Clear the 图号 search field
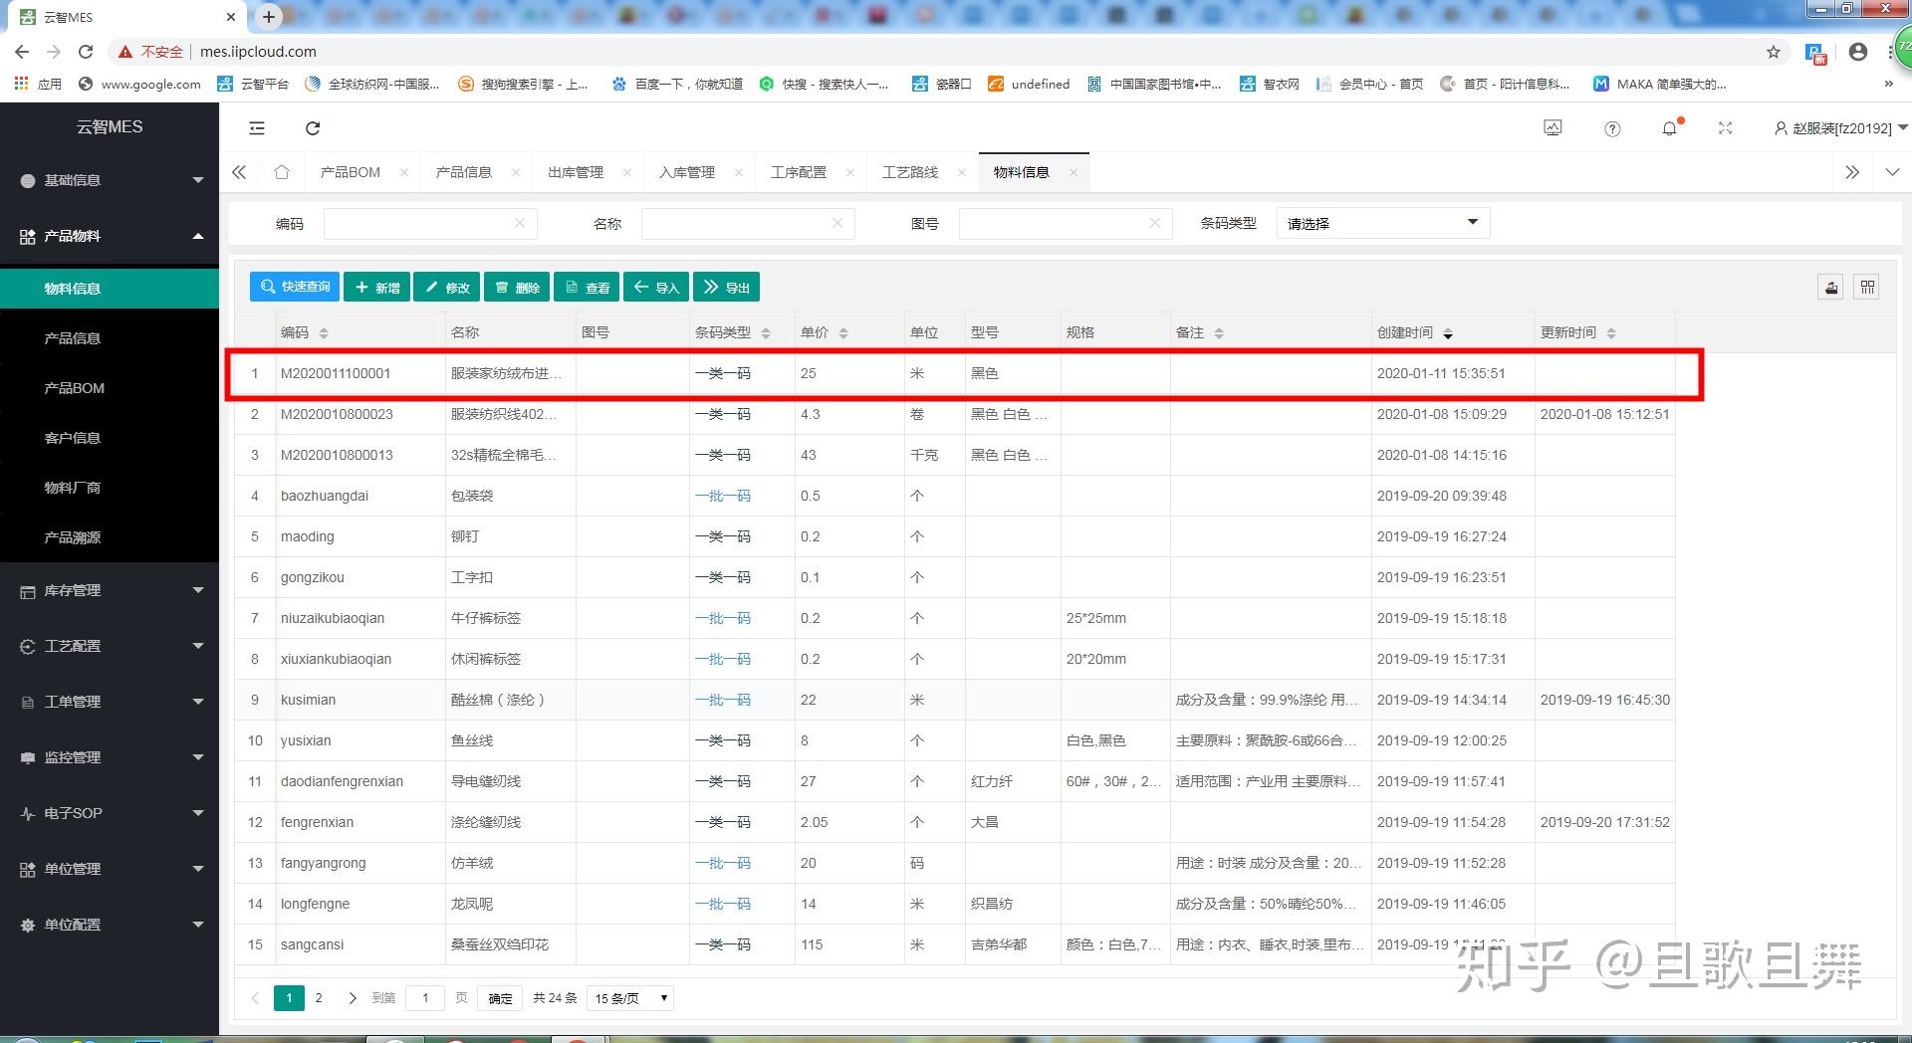This screenshot has height=1043, width=1912. point(1155,223)
